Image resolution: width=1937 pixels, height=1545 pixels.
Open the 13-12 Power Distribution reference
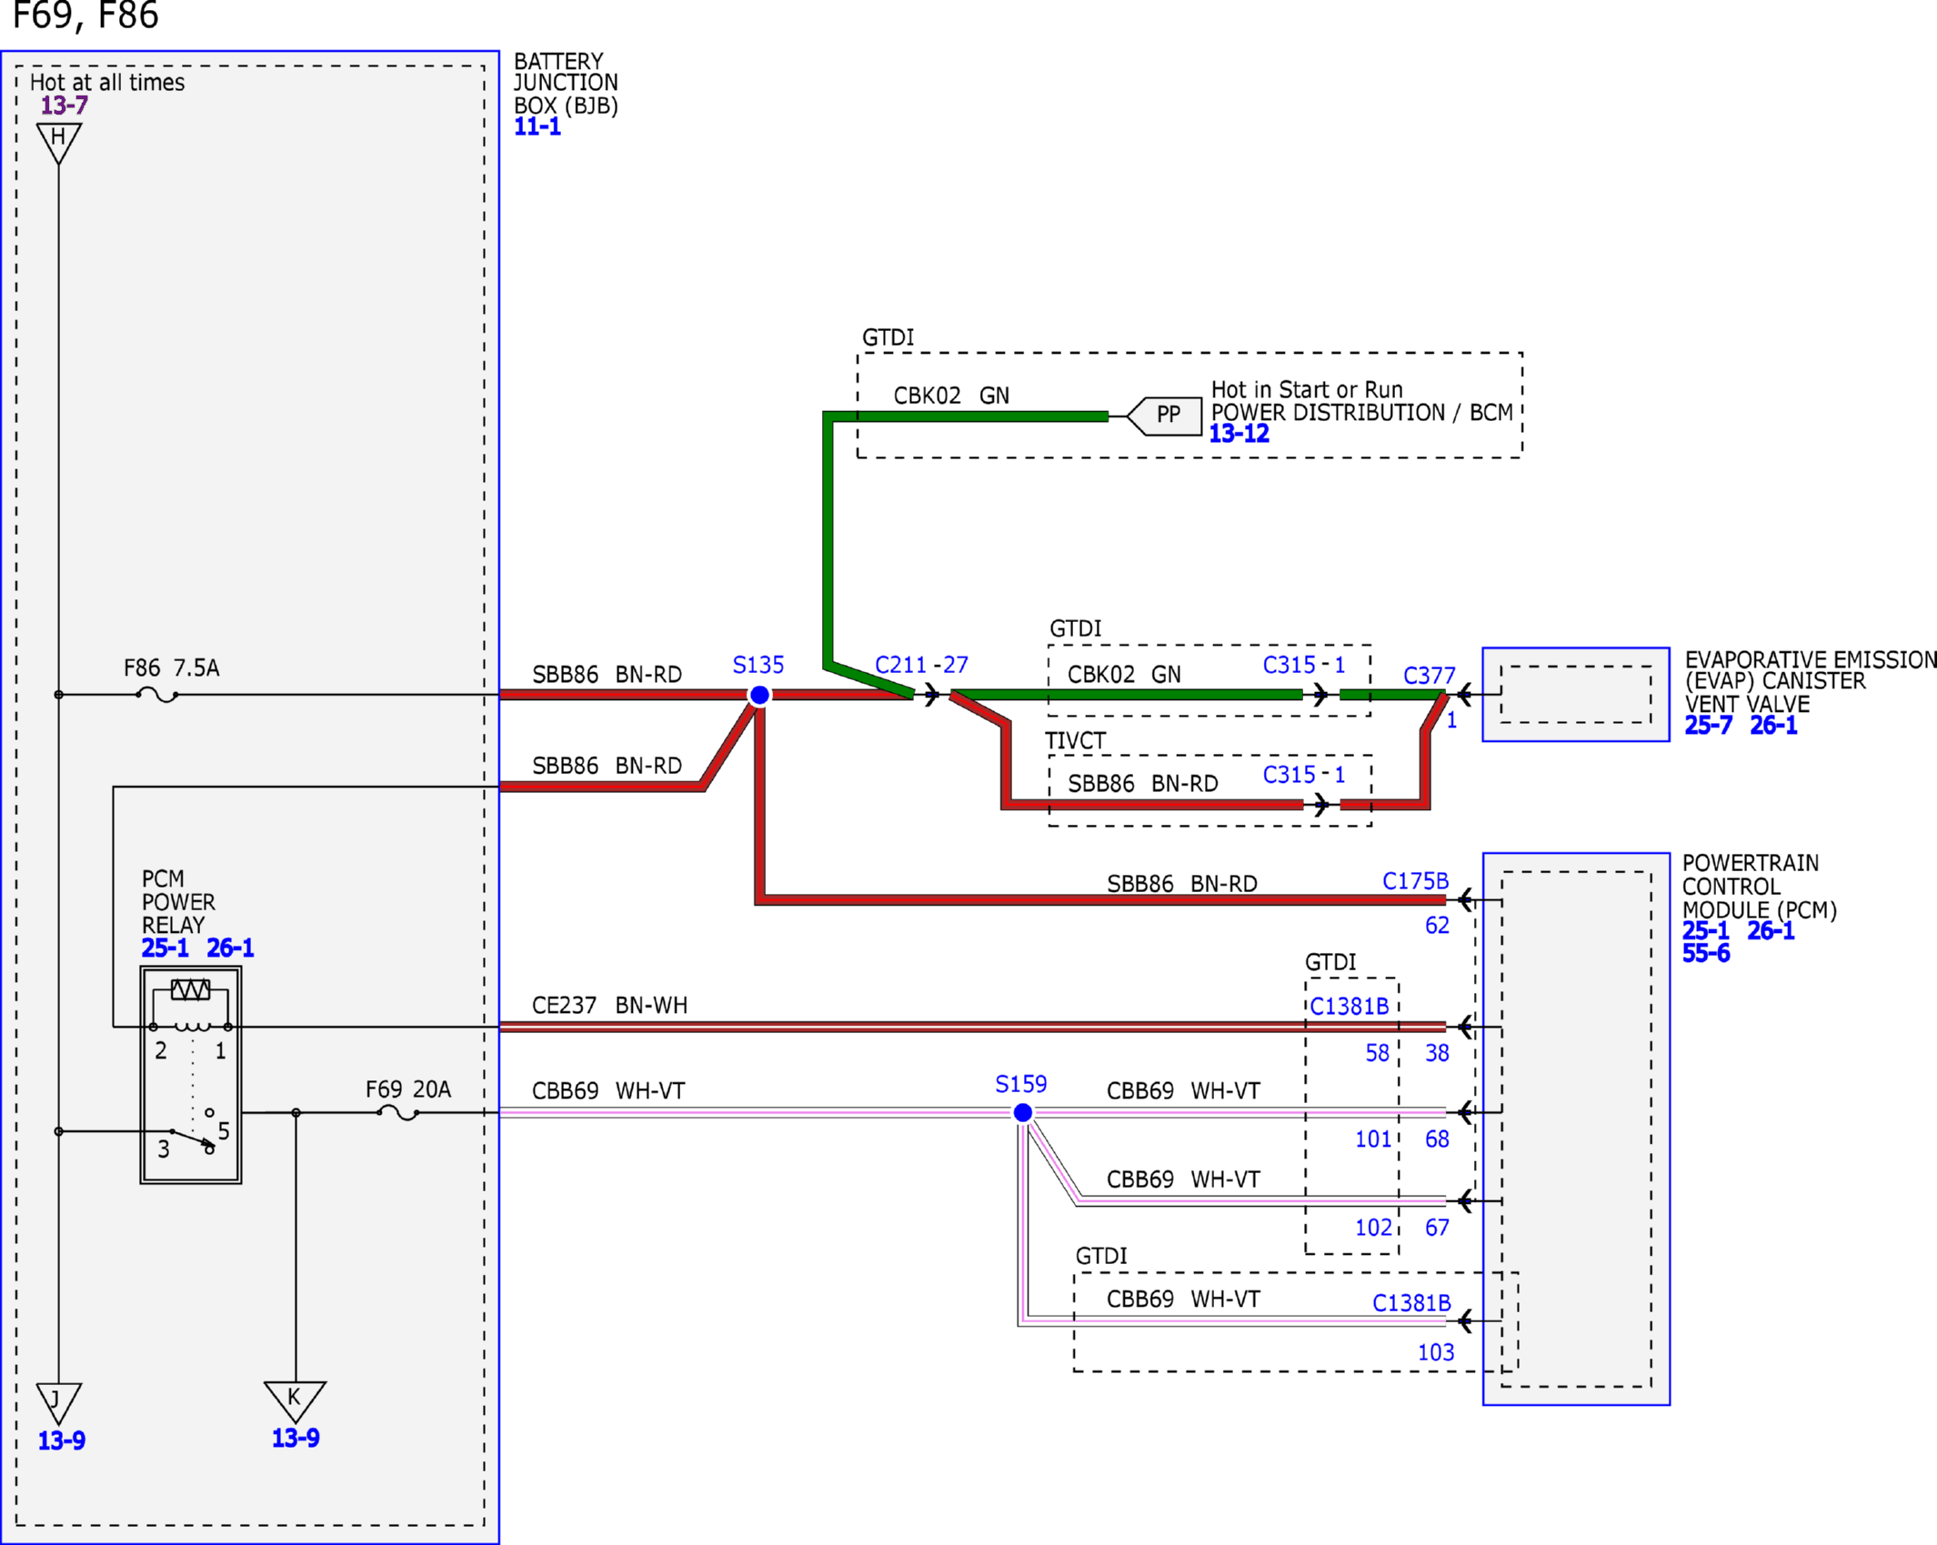pos(1239,435)
